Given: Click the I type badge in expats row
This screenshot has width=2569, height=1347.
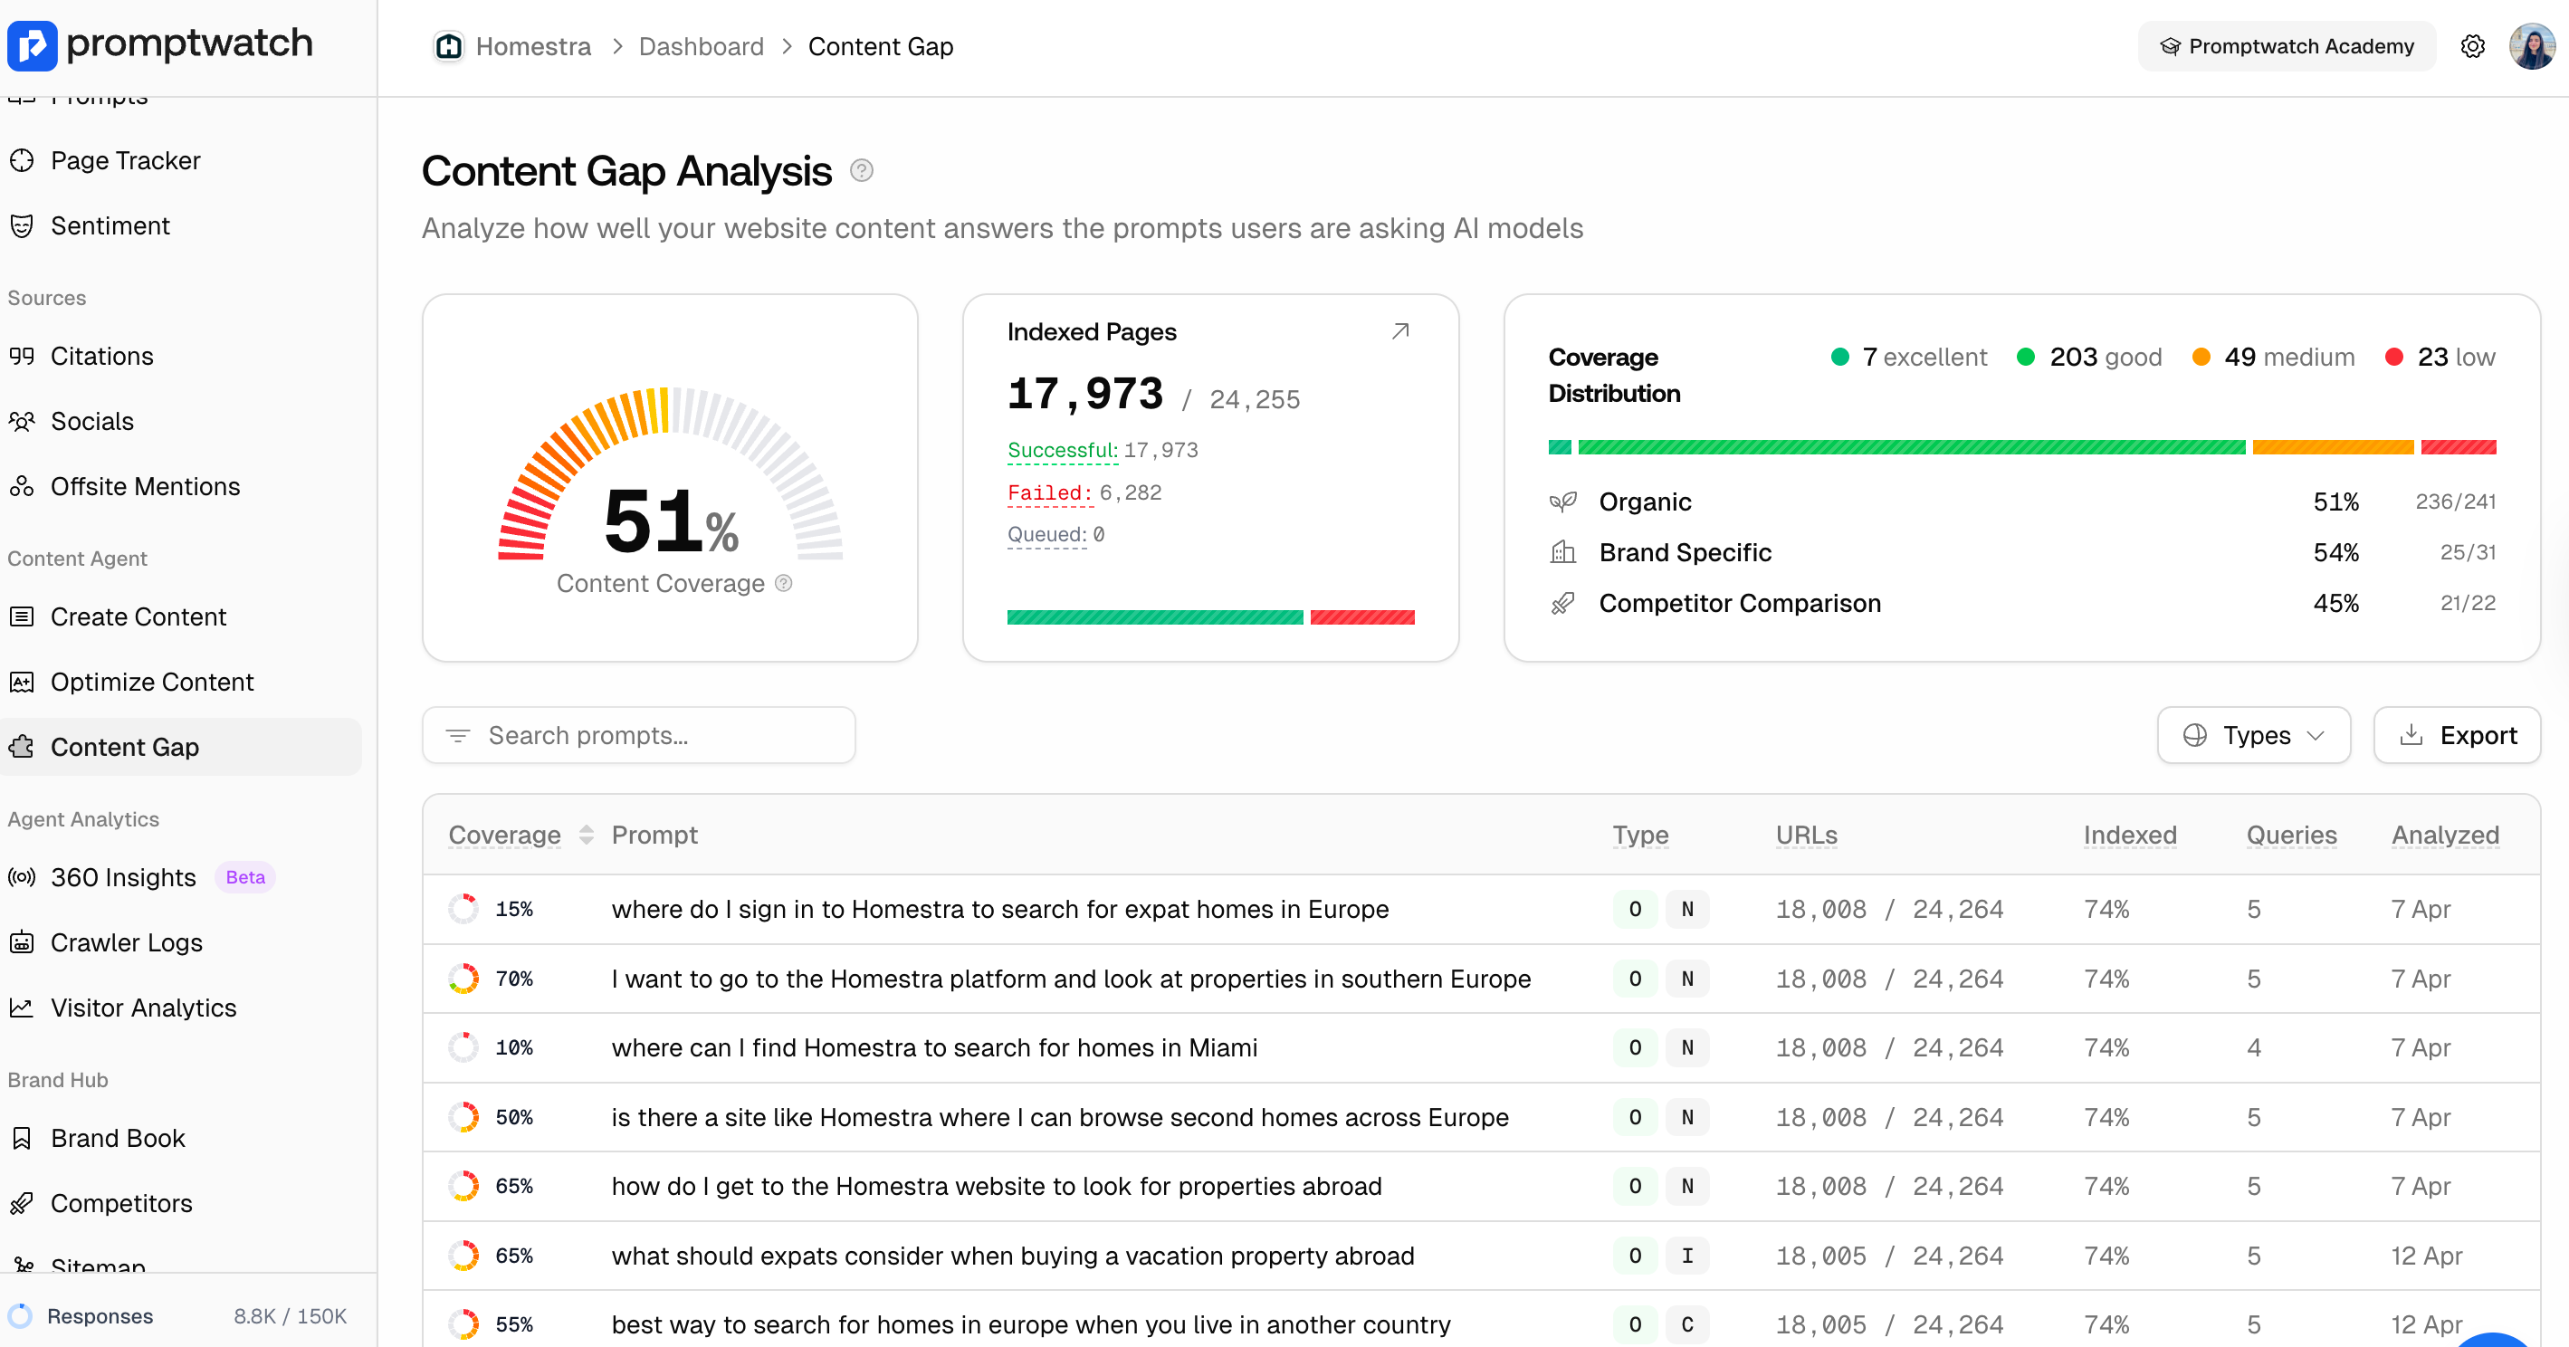Looking at the screenshot, I should [1687, 1256].
